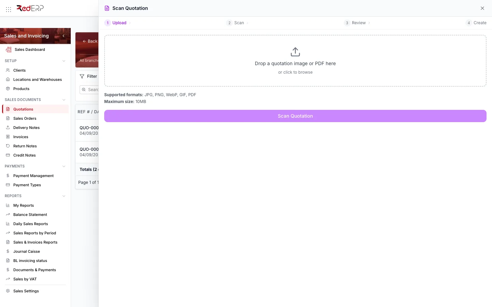The height and width of the screenshot is (307, 492).
Task: Click the BL invoicing status icon
Action: tap(8, 261)
